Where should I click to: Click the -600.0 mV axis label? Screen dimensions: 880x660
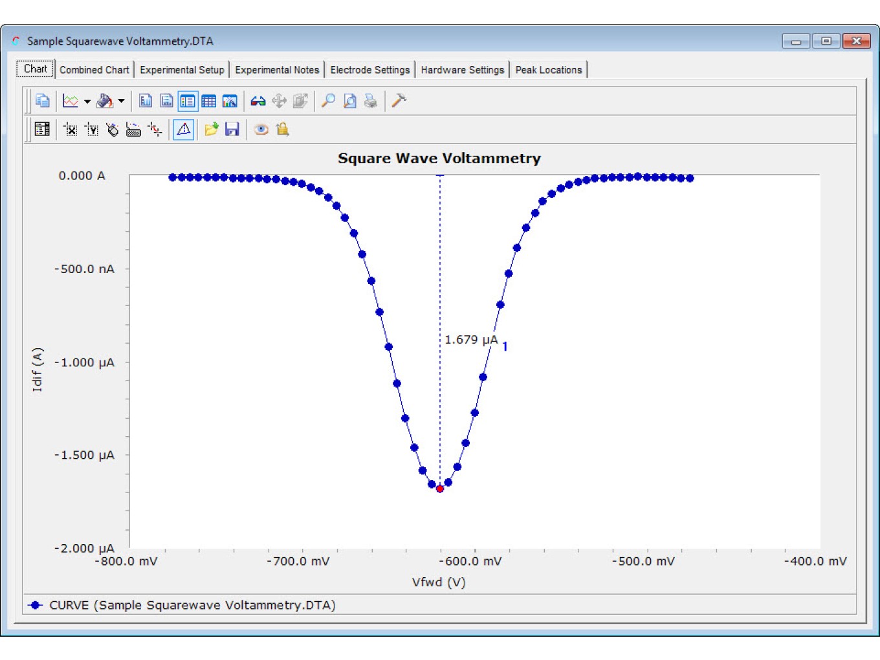click(x=470, y=561)
